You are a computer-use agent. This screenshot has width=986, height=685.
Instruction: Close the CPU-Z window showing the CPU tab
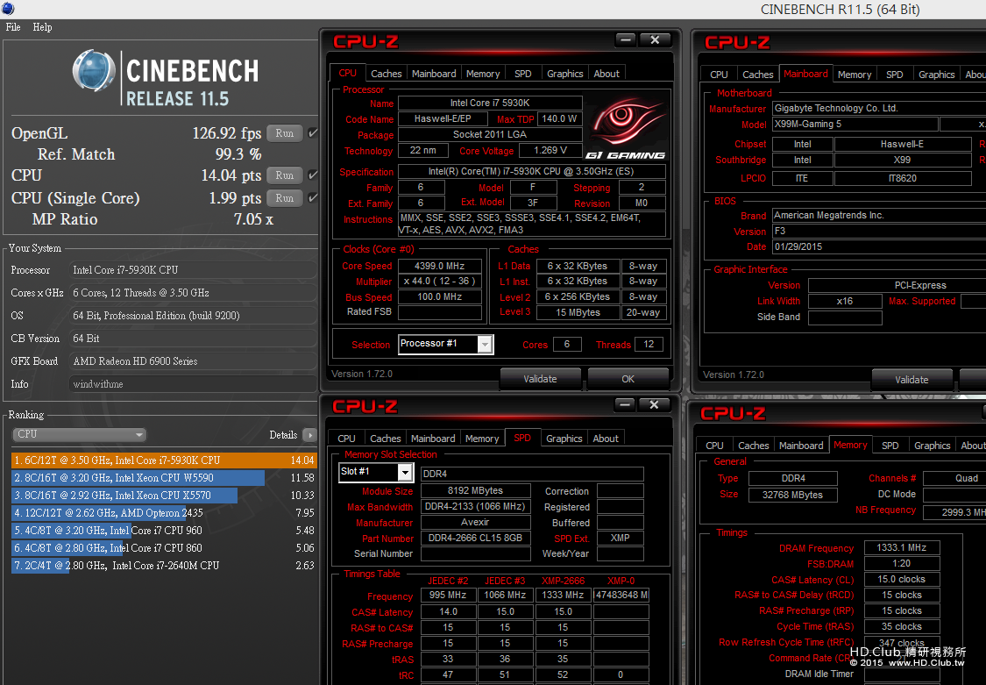pyautogui.click(x=655, y=40)
